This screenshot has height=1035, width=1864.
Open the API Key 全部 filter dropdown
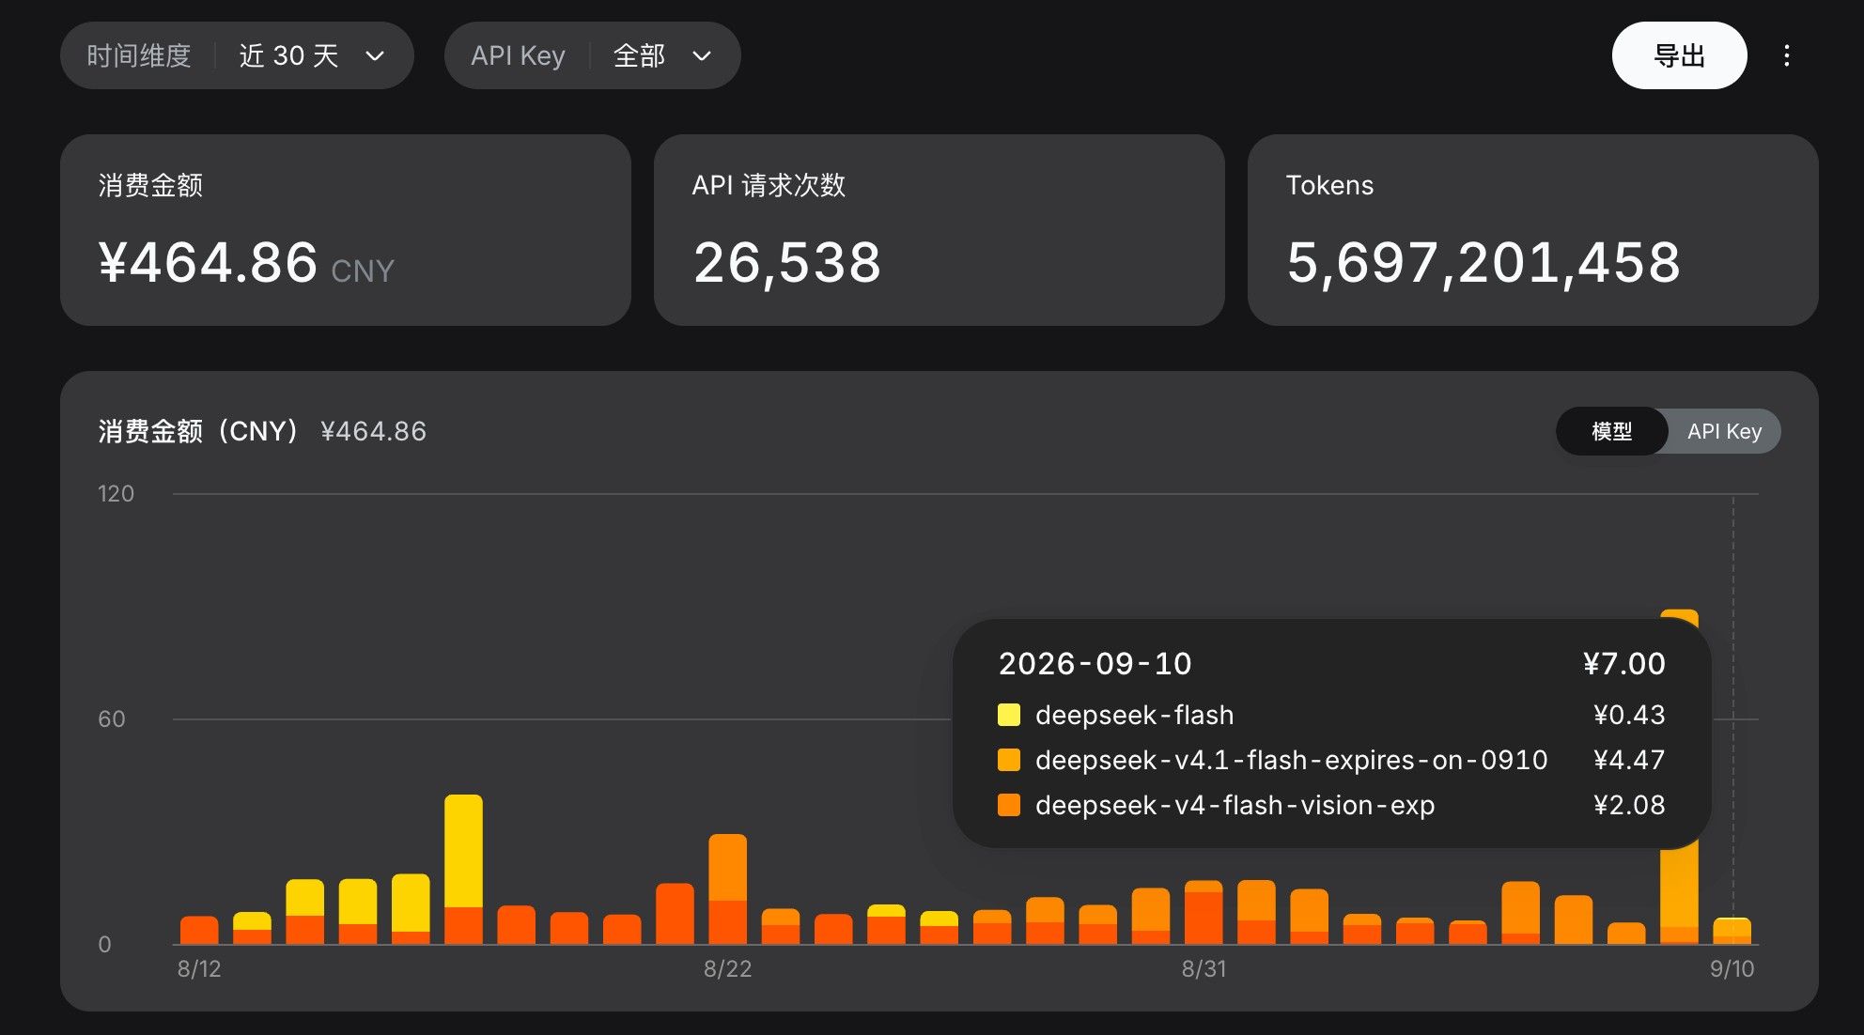(592, 55)
